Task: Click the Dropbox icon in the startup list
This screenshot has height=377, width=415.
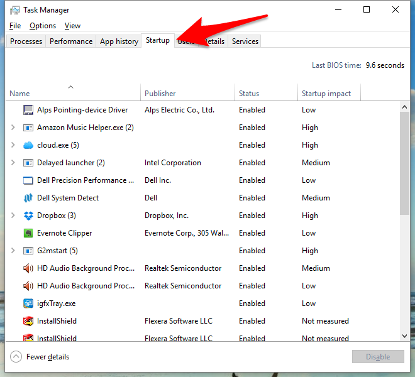Action: [28, 216]
